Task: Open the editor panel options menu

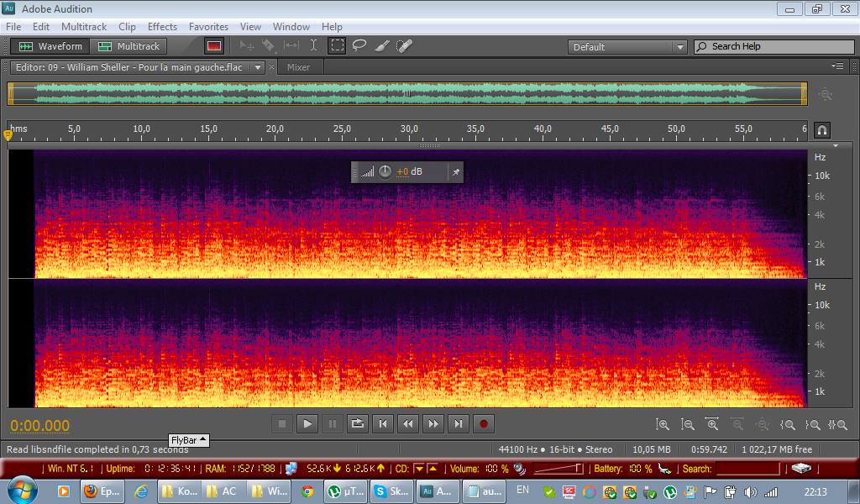Action: (837, 66)
